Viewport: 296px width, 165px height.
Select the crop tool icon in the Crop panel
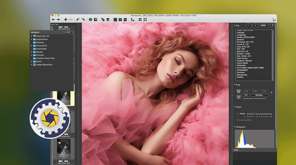coord(238,92)
